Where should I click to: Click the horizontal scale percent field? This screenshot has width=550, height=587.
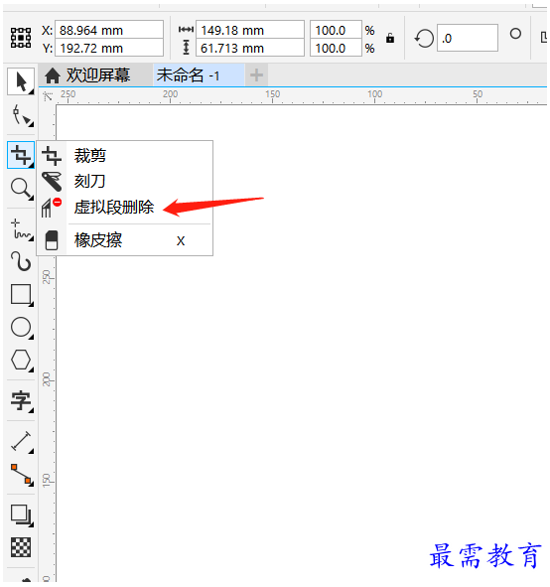(336, 30)
